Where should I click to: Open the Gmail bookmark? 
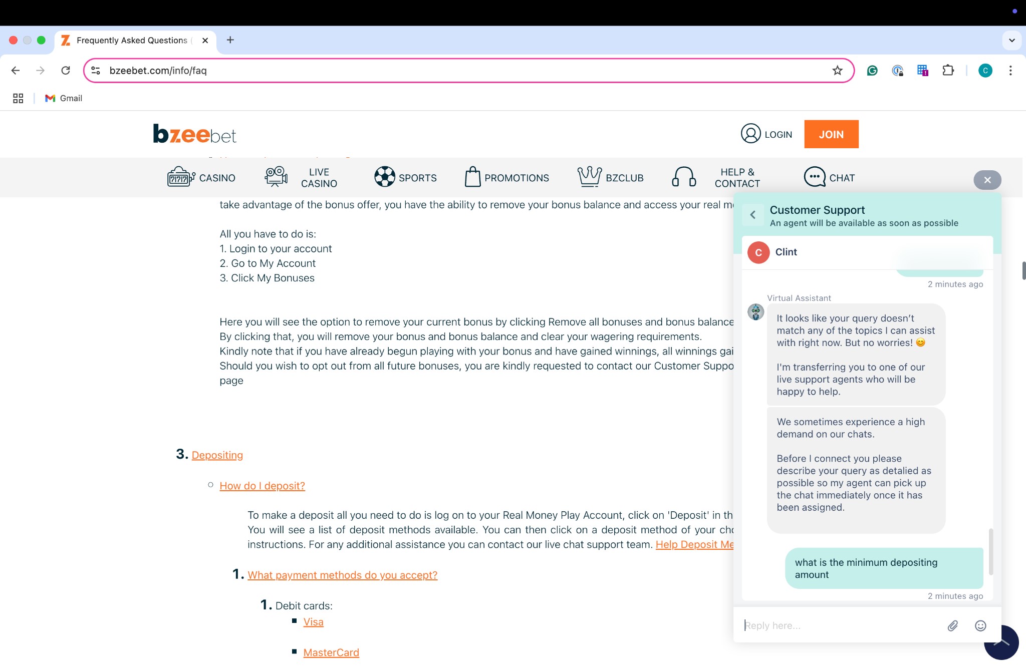[64, 98]
